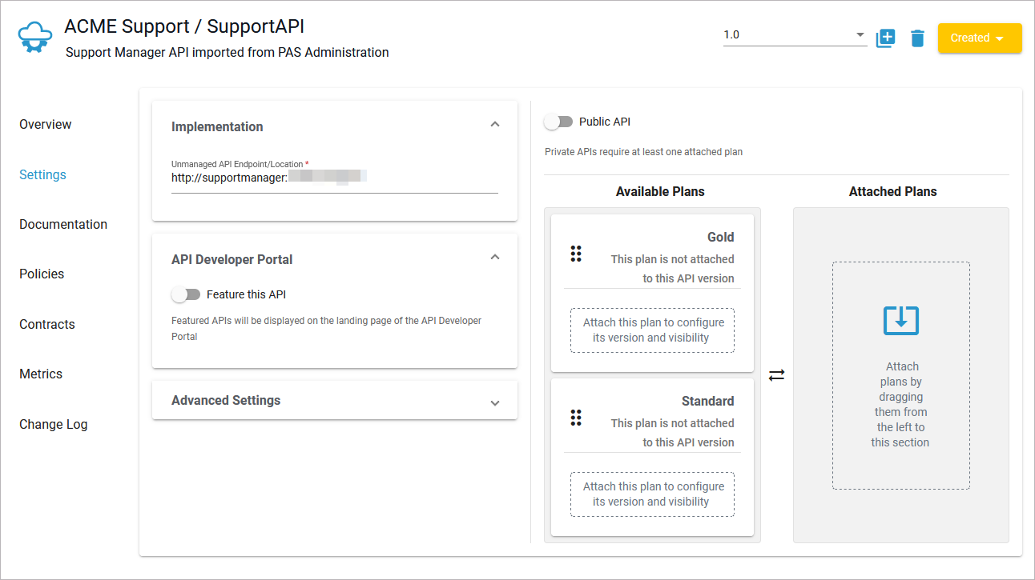
Task: Open the Created status button menu
Action: pos(979,38)
